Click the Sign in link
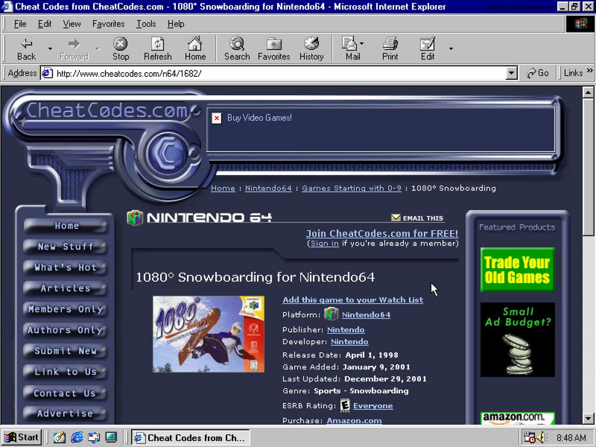Screen dimensions: 596x447 325,243
